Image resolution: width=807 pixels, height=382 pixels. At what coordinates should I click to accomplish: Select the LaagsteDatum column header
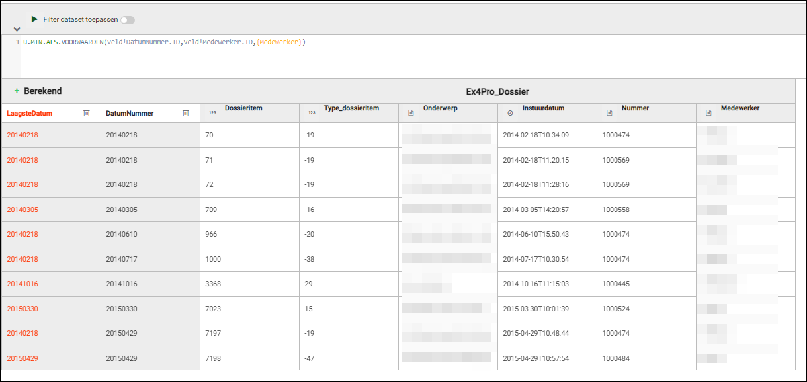click(30, 113)
